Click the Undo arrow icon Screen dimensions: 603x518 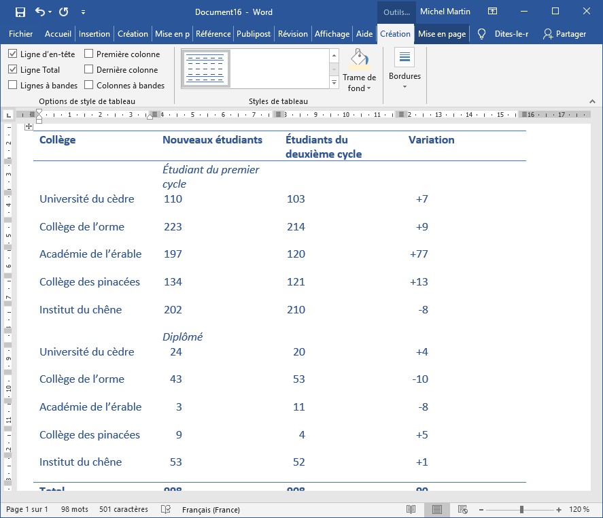click(40, 12)
